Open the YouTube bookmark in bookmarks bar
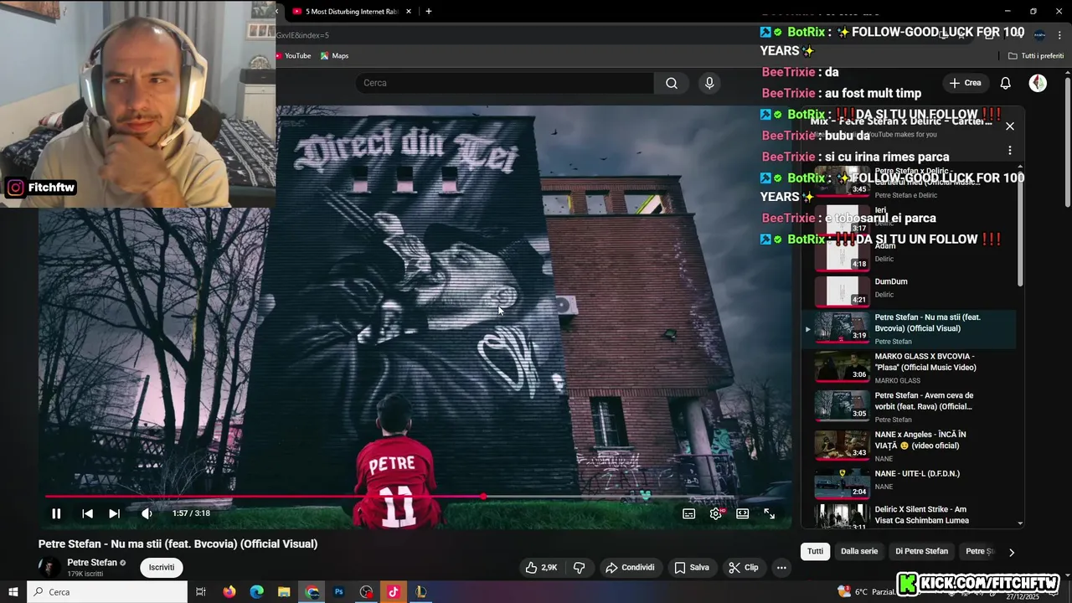The height and width of the screenshot is (603, 1072). [x=293, y=56]
